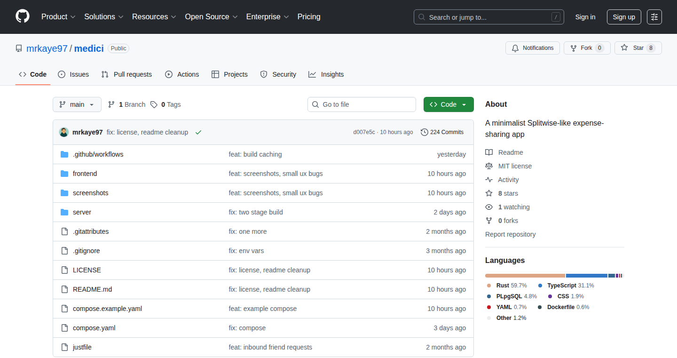
Task: Click the folder icon for frontend
Action: tap(64, 174)
